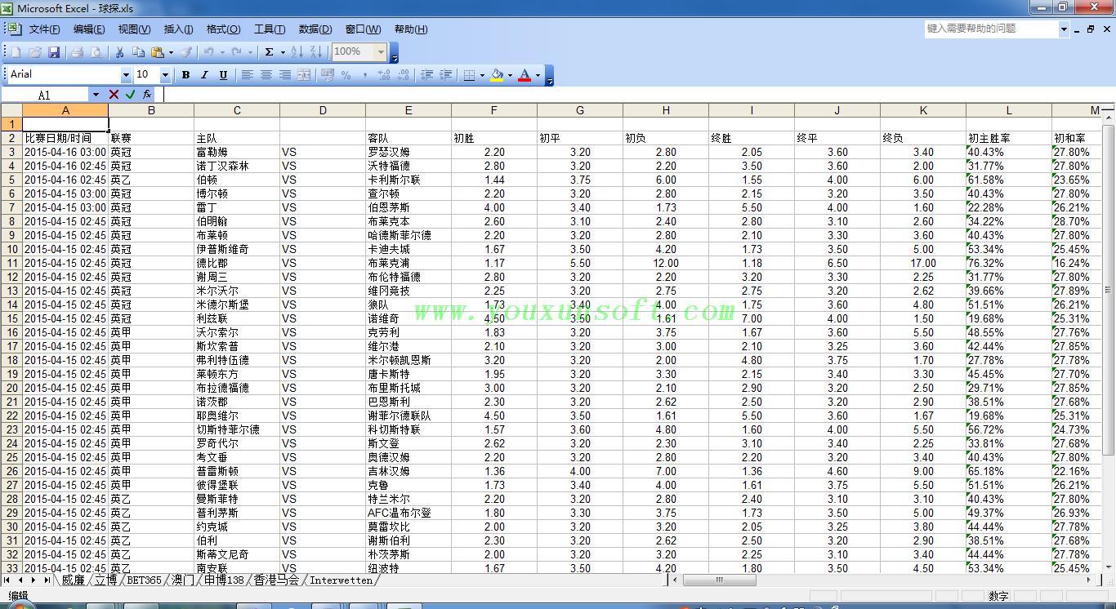Image resolution: width=1116 pixels, height=609 pixels.
Task: Click the help question search box
Action: tap(992, 29)
